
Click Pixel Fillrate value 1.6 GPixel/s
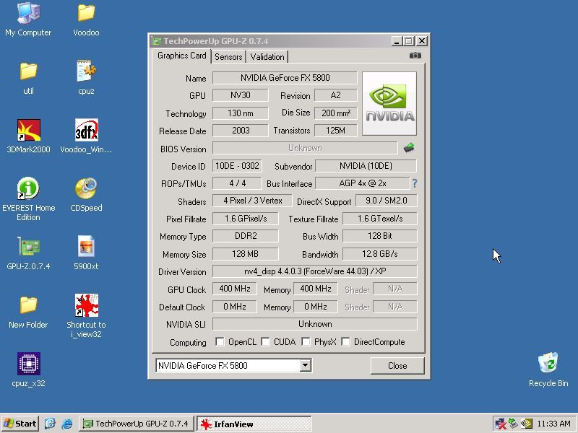click(x=246, y=219)
